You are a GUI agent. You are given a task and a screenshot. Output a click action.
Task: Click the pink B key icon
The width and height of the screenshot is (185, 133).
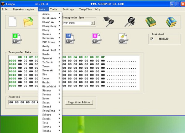click(97, 39)
